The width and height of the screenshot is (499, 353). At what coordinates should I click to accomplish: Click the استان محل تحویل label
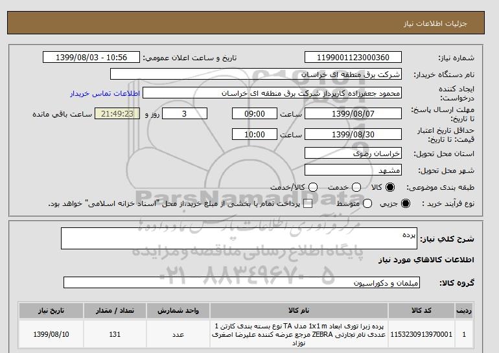[x=444, y=154]
